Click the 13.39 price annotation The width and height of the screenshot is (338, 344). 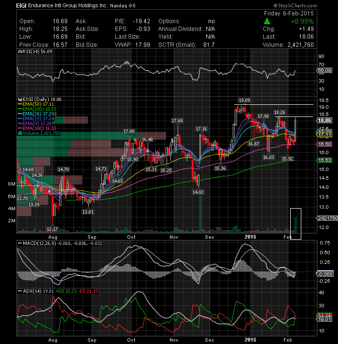34,205
